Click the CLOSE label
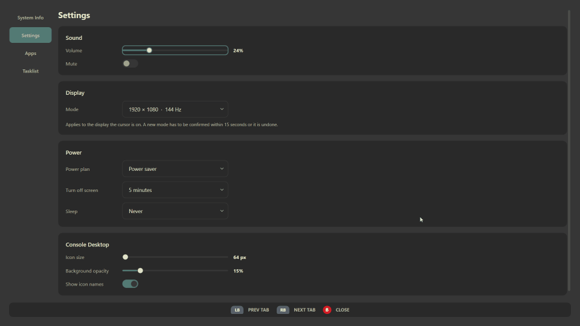Screen dimensions: 580x326 [x=343, y=310]
